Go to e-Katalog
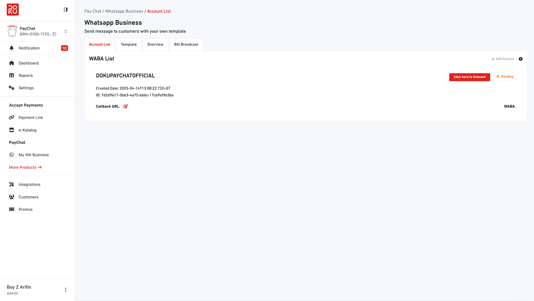Image resolution: width=534 pixels, height=301 pixels. click(28, 130)
